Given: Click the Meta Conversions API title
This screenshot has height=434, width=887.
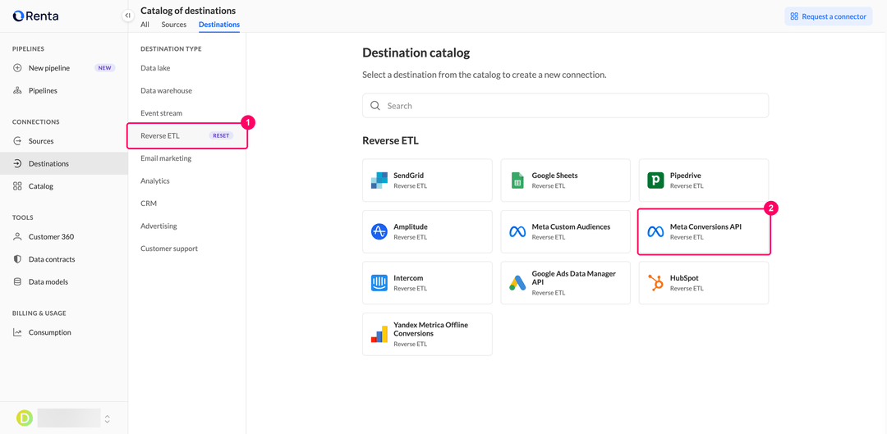Looking at the screenshot, I should point(705,226).
